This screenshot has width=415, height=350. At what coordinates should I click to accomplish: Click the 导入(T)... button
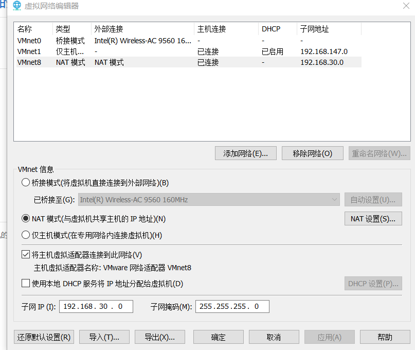click(104, 337)
